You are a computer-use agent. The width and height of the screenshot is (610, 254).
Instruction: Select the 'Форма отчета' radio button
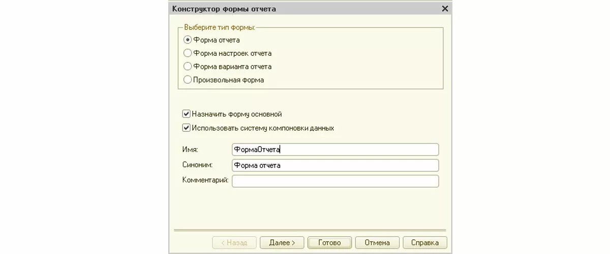188,40
